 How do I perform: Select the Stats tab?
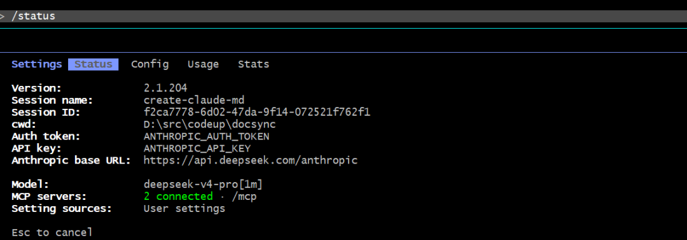(x=254, y=64)
